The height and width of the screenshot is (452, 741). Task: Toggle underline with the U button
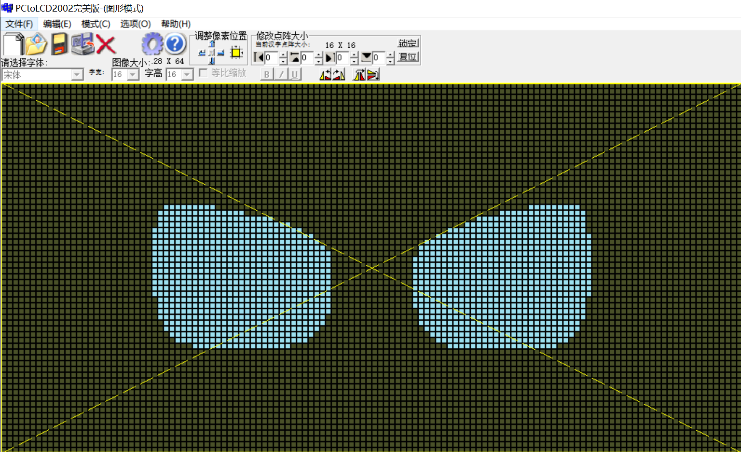point(295,74)
